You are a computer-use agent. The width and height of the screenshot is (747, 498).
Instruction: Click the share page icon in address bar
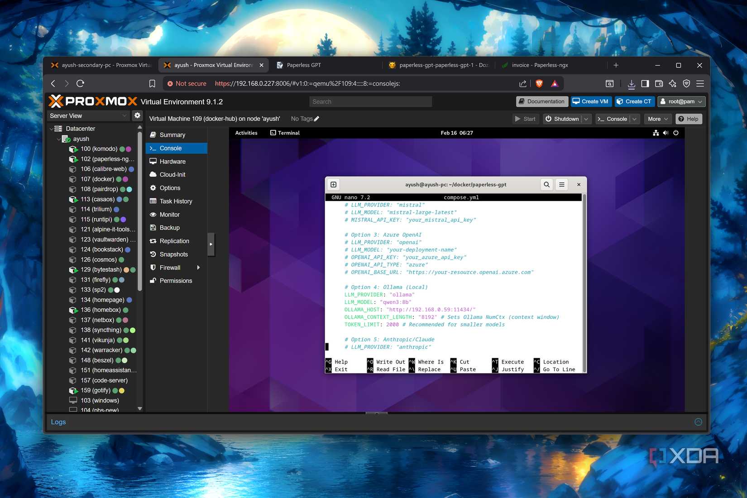523,83
